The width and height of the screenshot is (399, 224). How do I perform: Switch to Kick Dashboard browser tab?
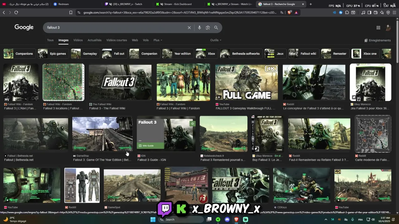click(x=179, y=4)
